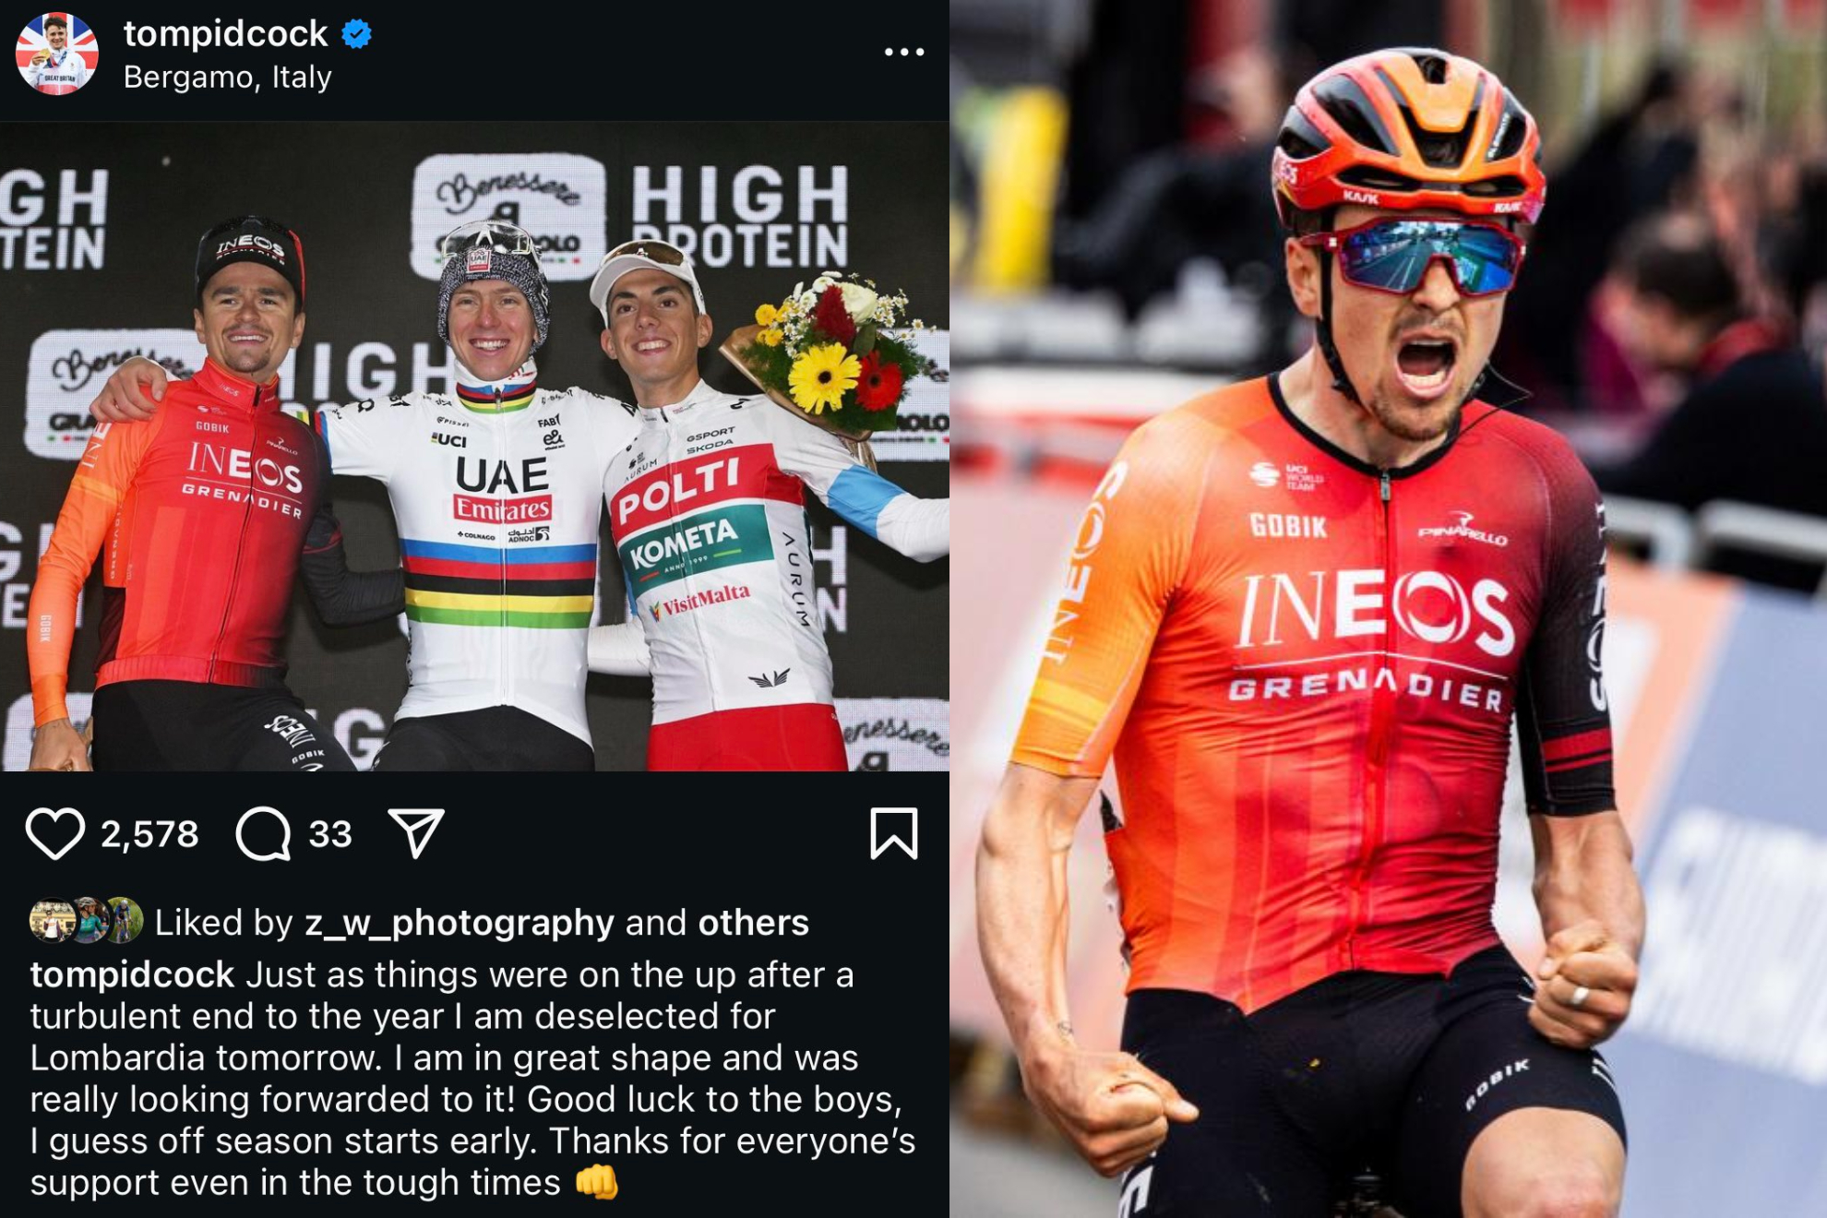Open the Bergamo, Italy location tag

point(228,78)
